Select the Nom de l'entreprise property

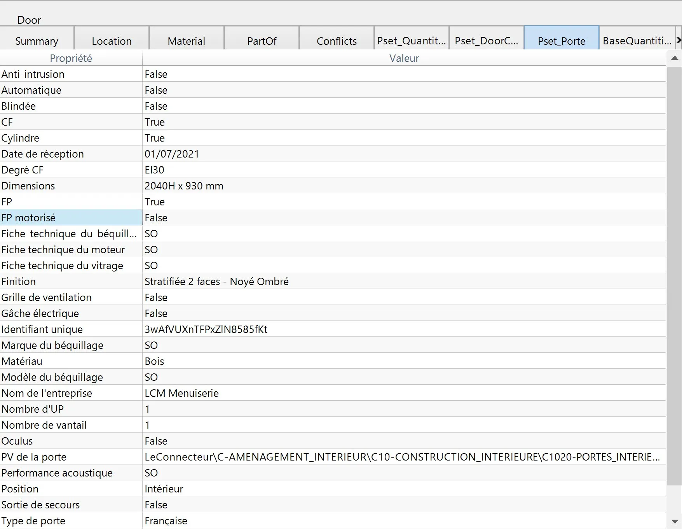(71, 393)
